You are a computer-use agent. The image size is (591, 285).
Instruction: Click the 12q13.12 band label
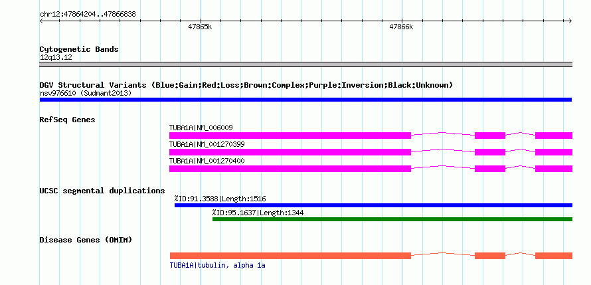click(56, 58)
